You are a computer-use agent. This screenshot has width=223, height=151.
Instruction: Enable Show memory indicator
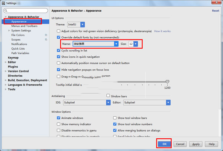(58, 124)
